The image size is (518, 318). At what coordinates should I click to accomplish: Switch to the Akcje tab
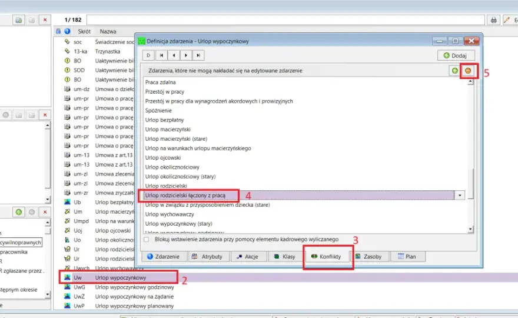(248, 257)
